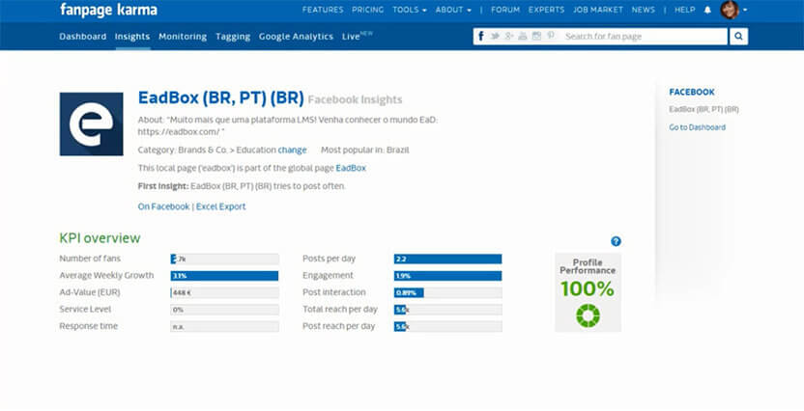Click sidebar 'EadBox (BR, PT) (BR)' entry
Viewport: 804px width, 411px height.
click(x=703, y=110)
